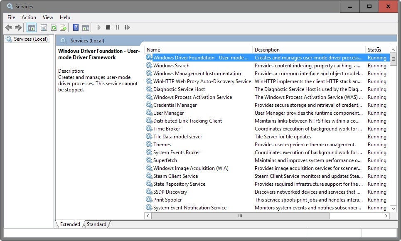Viewport: 401px width, 241px height.
Task: Export the services list
Action: click(x=63, y=27)
